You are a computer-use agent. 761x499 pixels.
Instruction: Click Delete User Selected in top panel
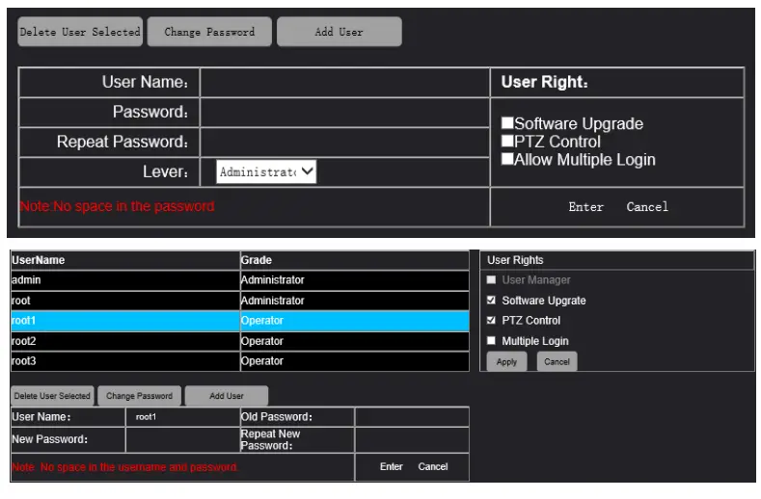(x=80, y=32)
